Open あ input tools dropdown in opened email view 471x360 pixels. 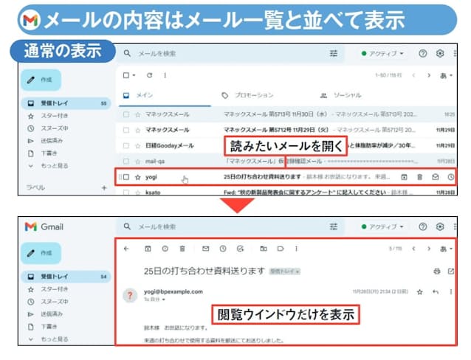click(447, 249)
